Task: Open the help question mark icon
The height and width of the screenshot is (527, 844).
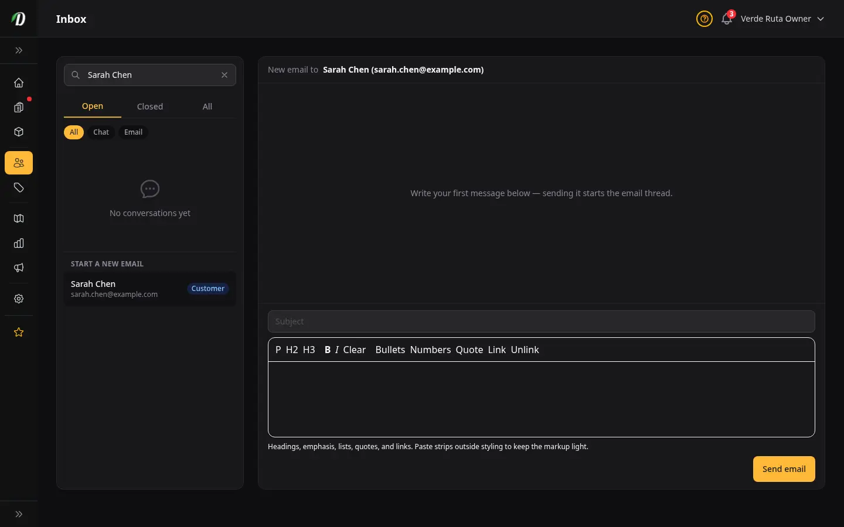Action: pyautogui.click(x=705, y=19)
